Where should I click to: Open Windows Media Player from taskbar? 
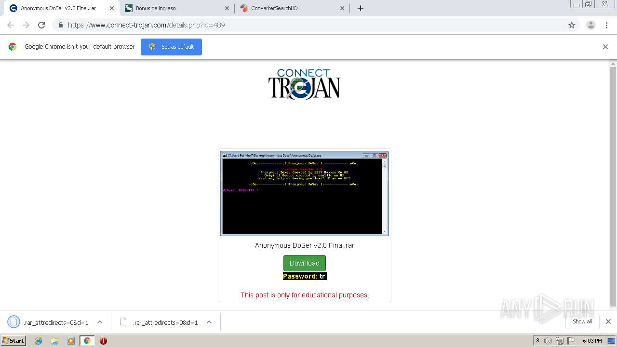[x=71, y=341]
